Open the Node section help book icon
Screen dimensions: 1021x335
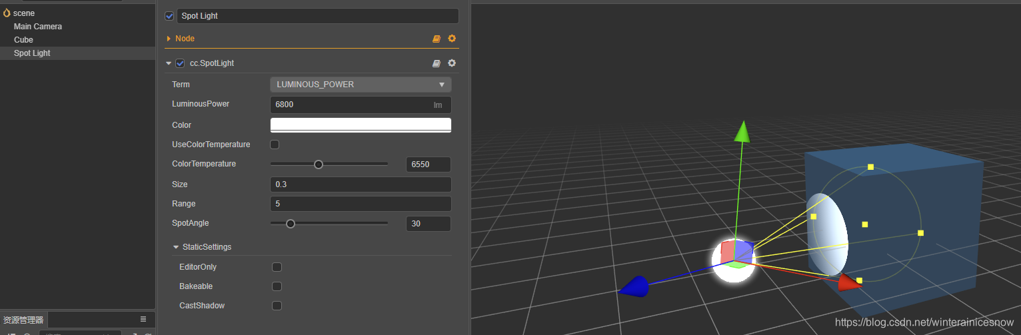click(x=437, y=39)
